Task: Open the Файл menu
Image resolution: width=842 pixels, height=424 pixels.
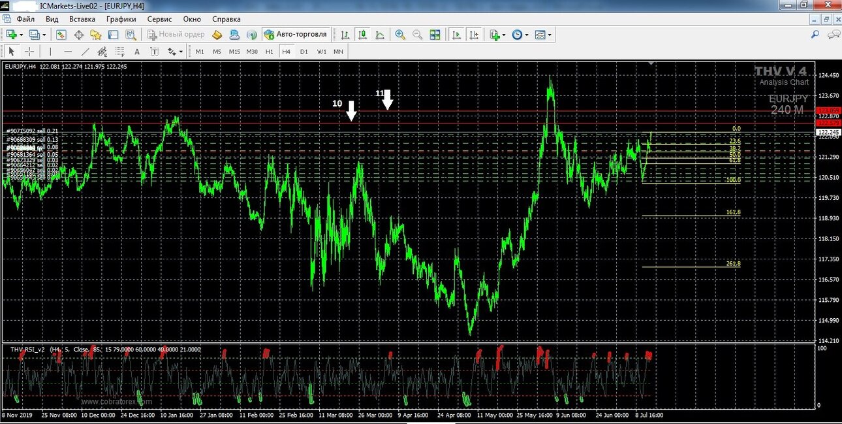Action: 25,19
